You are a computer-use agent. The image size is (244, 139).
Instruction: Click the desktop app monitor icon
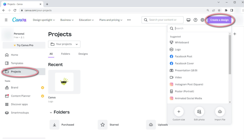(188, 20)
